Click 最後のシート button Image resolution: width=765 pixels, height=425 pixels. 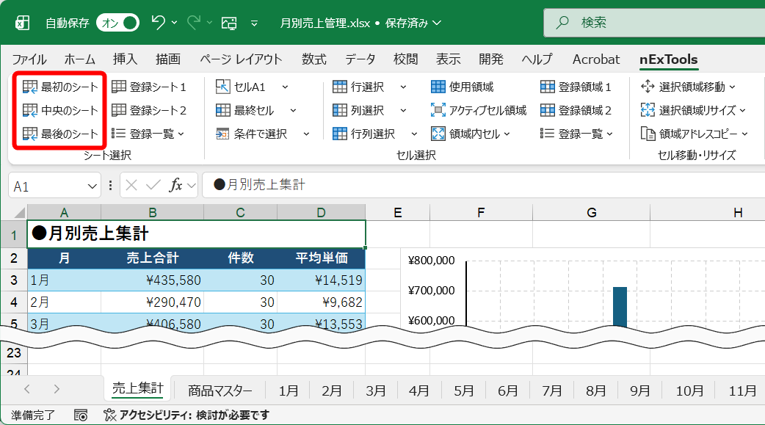60,134
